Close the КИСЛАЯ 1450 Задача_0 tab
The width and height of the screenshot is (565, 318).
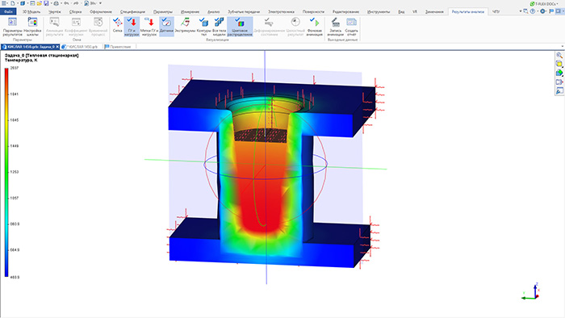[57, 47]
